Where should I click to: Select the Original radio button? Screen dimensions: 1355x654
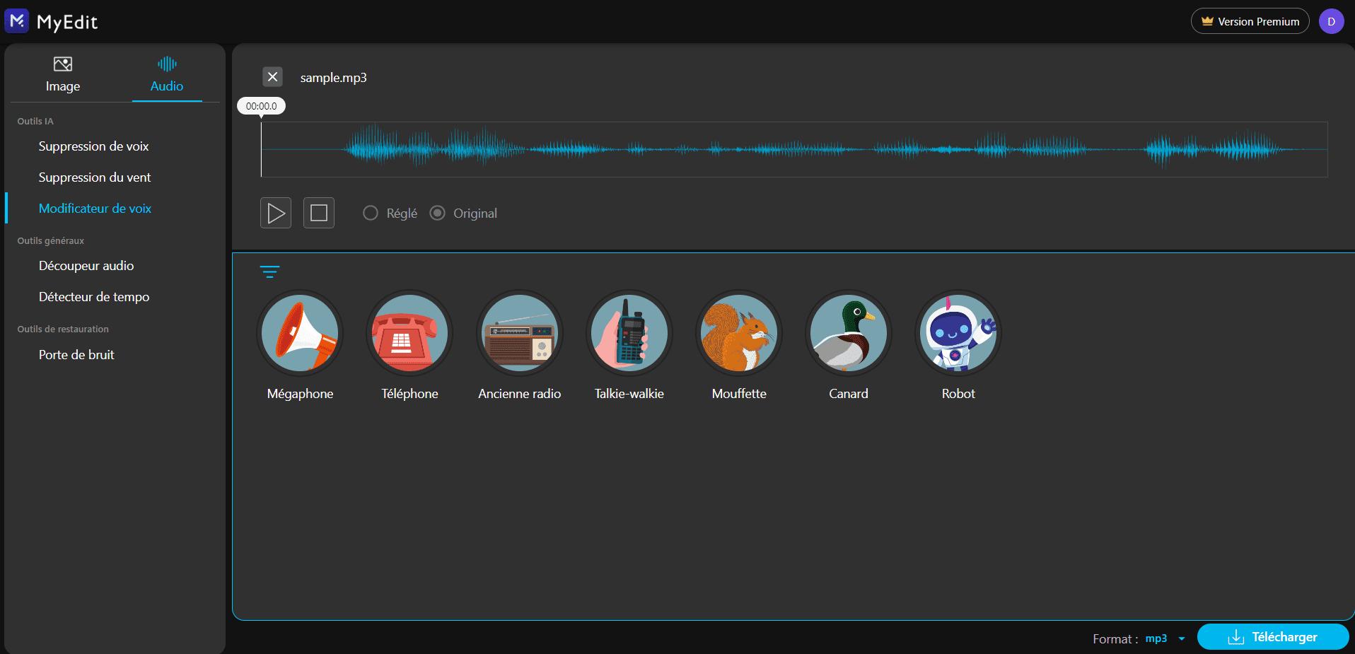(437, 213)
